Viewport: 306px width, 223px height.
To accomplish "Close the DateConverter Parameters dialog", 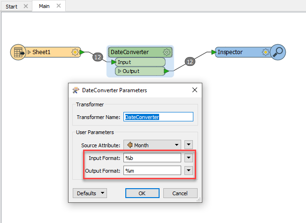I will [x=195, y=90].
